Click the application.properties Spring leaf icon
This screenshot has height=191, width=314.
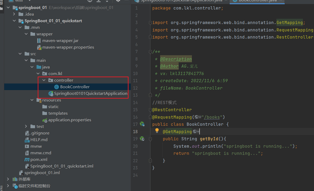pyautogui.click(x=45, y=120)
